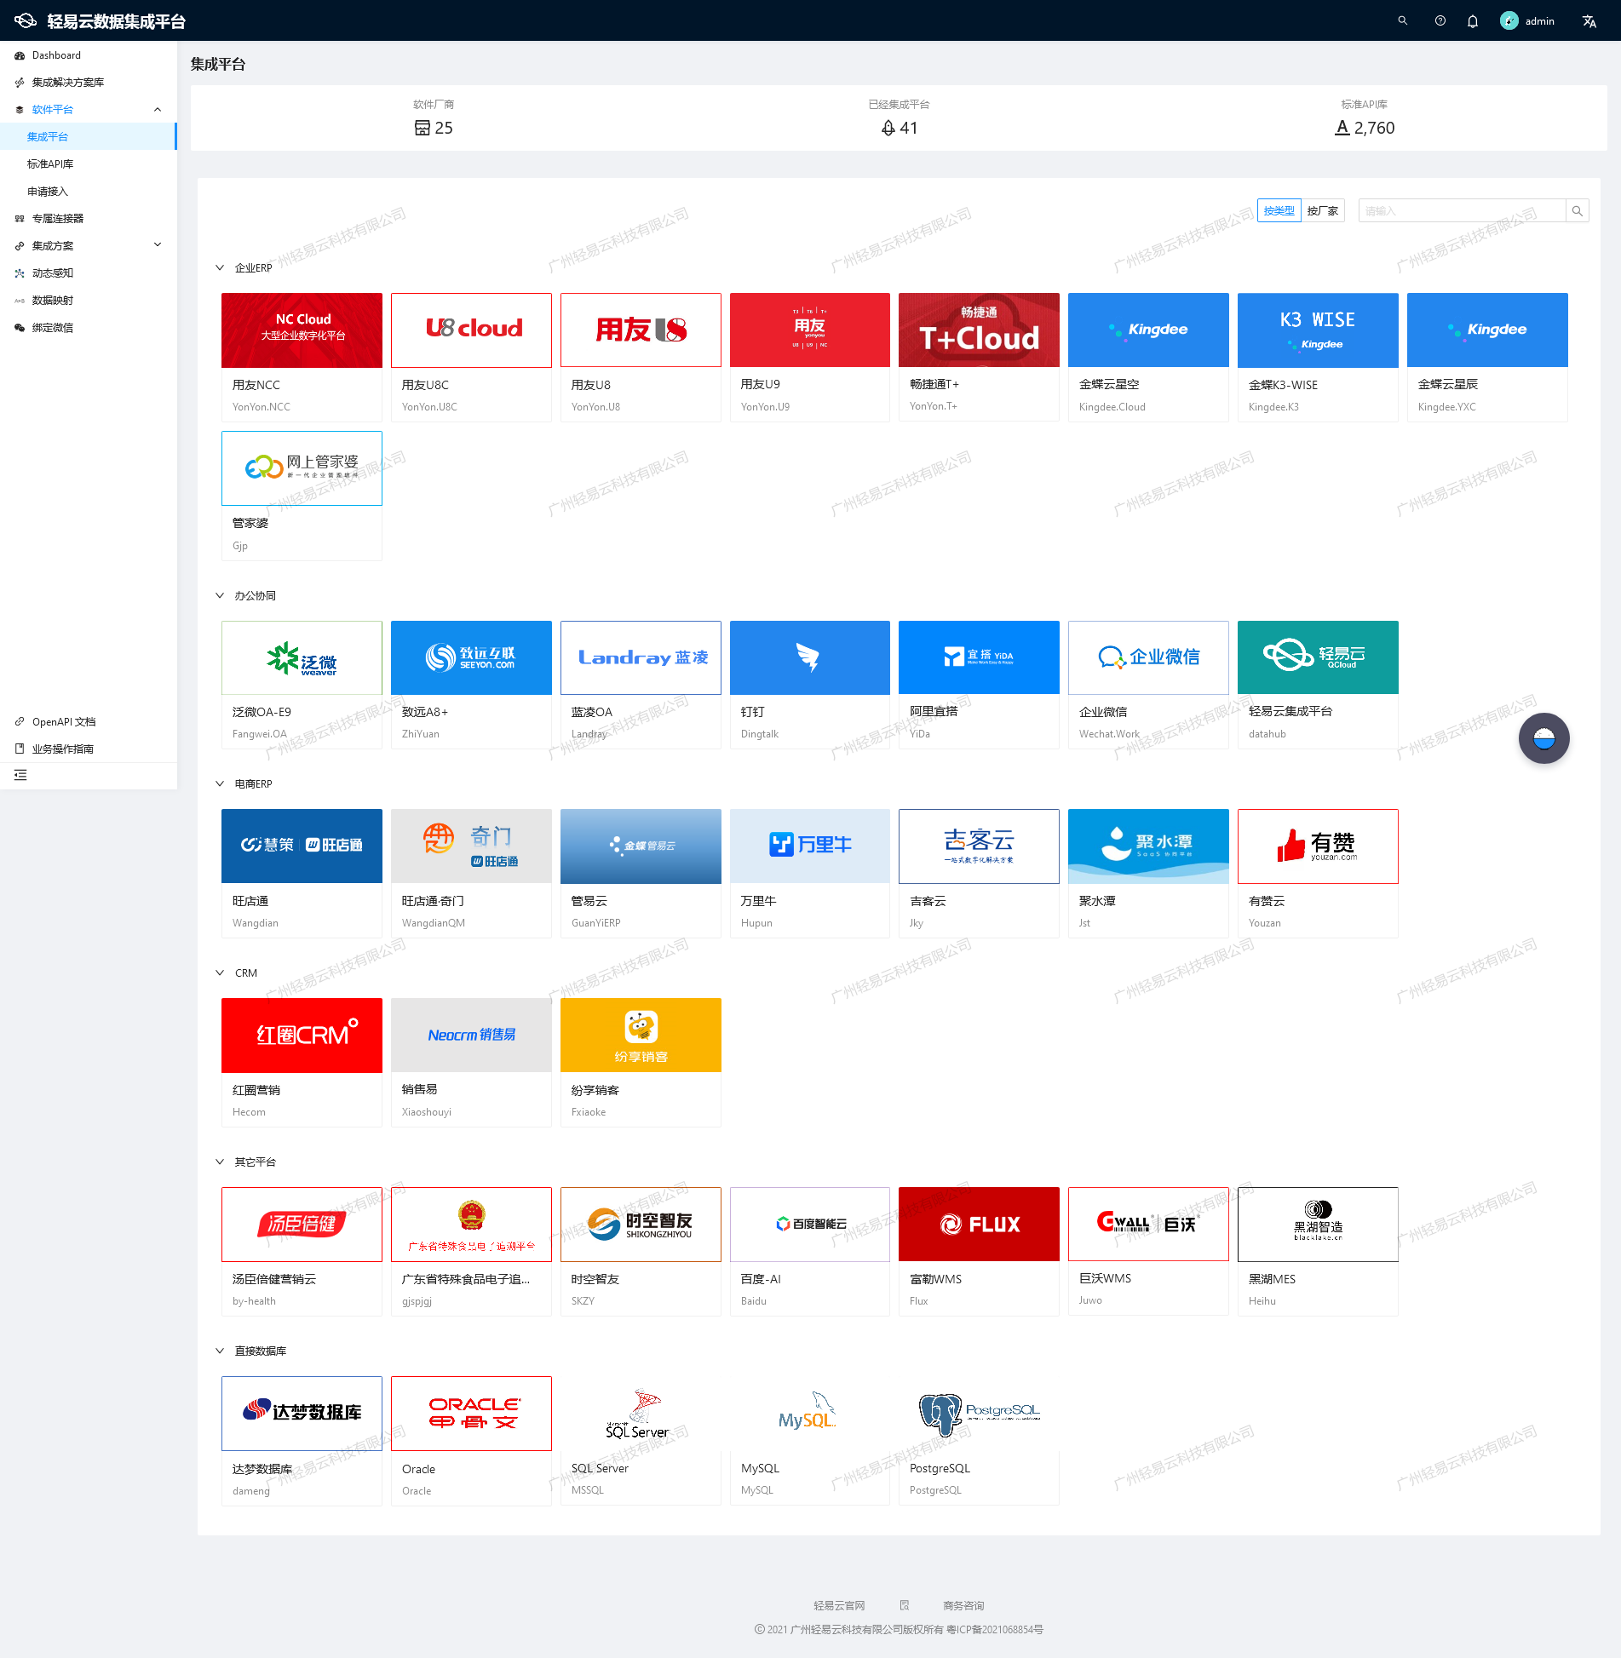Open the 管家婆 logo card
Viewport: 1621px width, 1658px height.
(302, 468)
